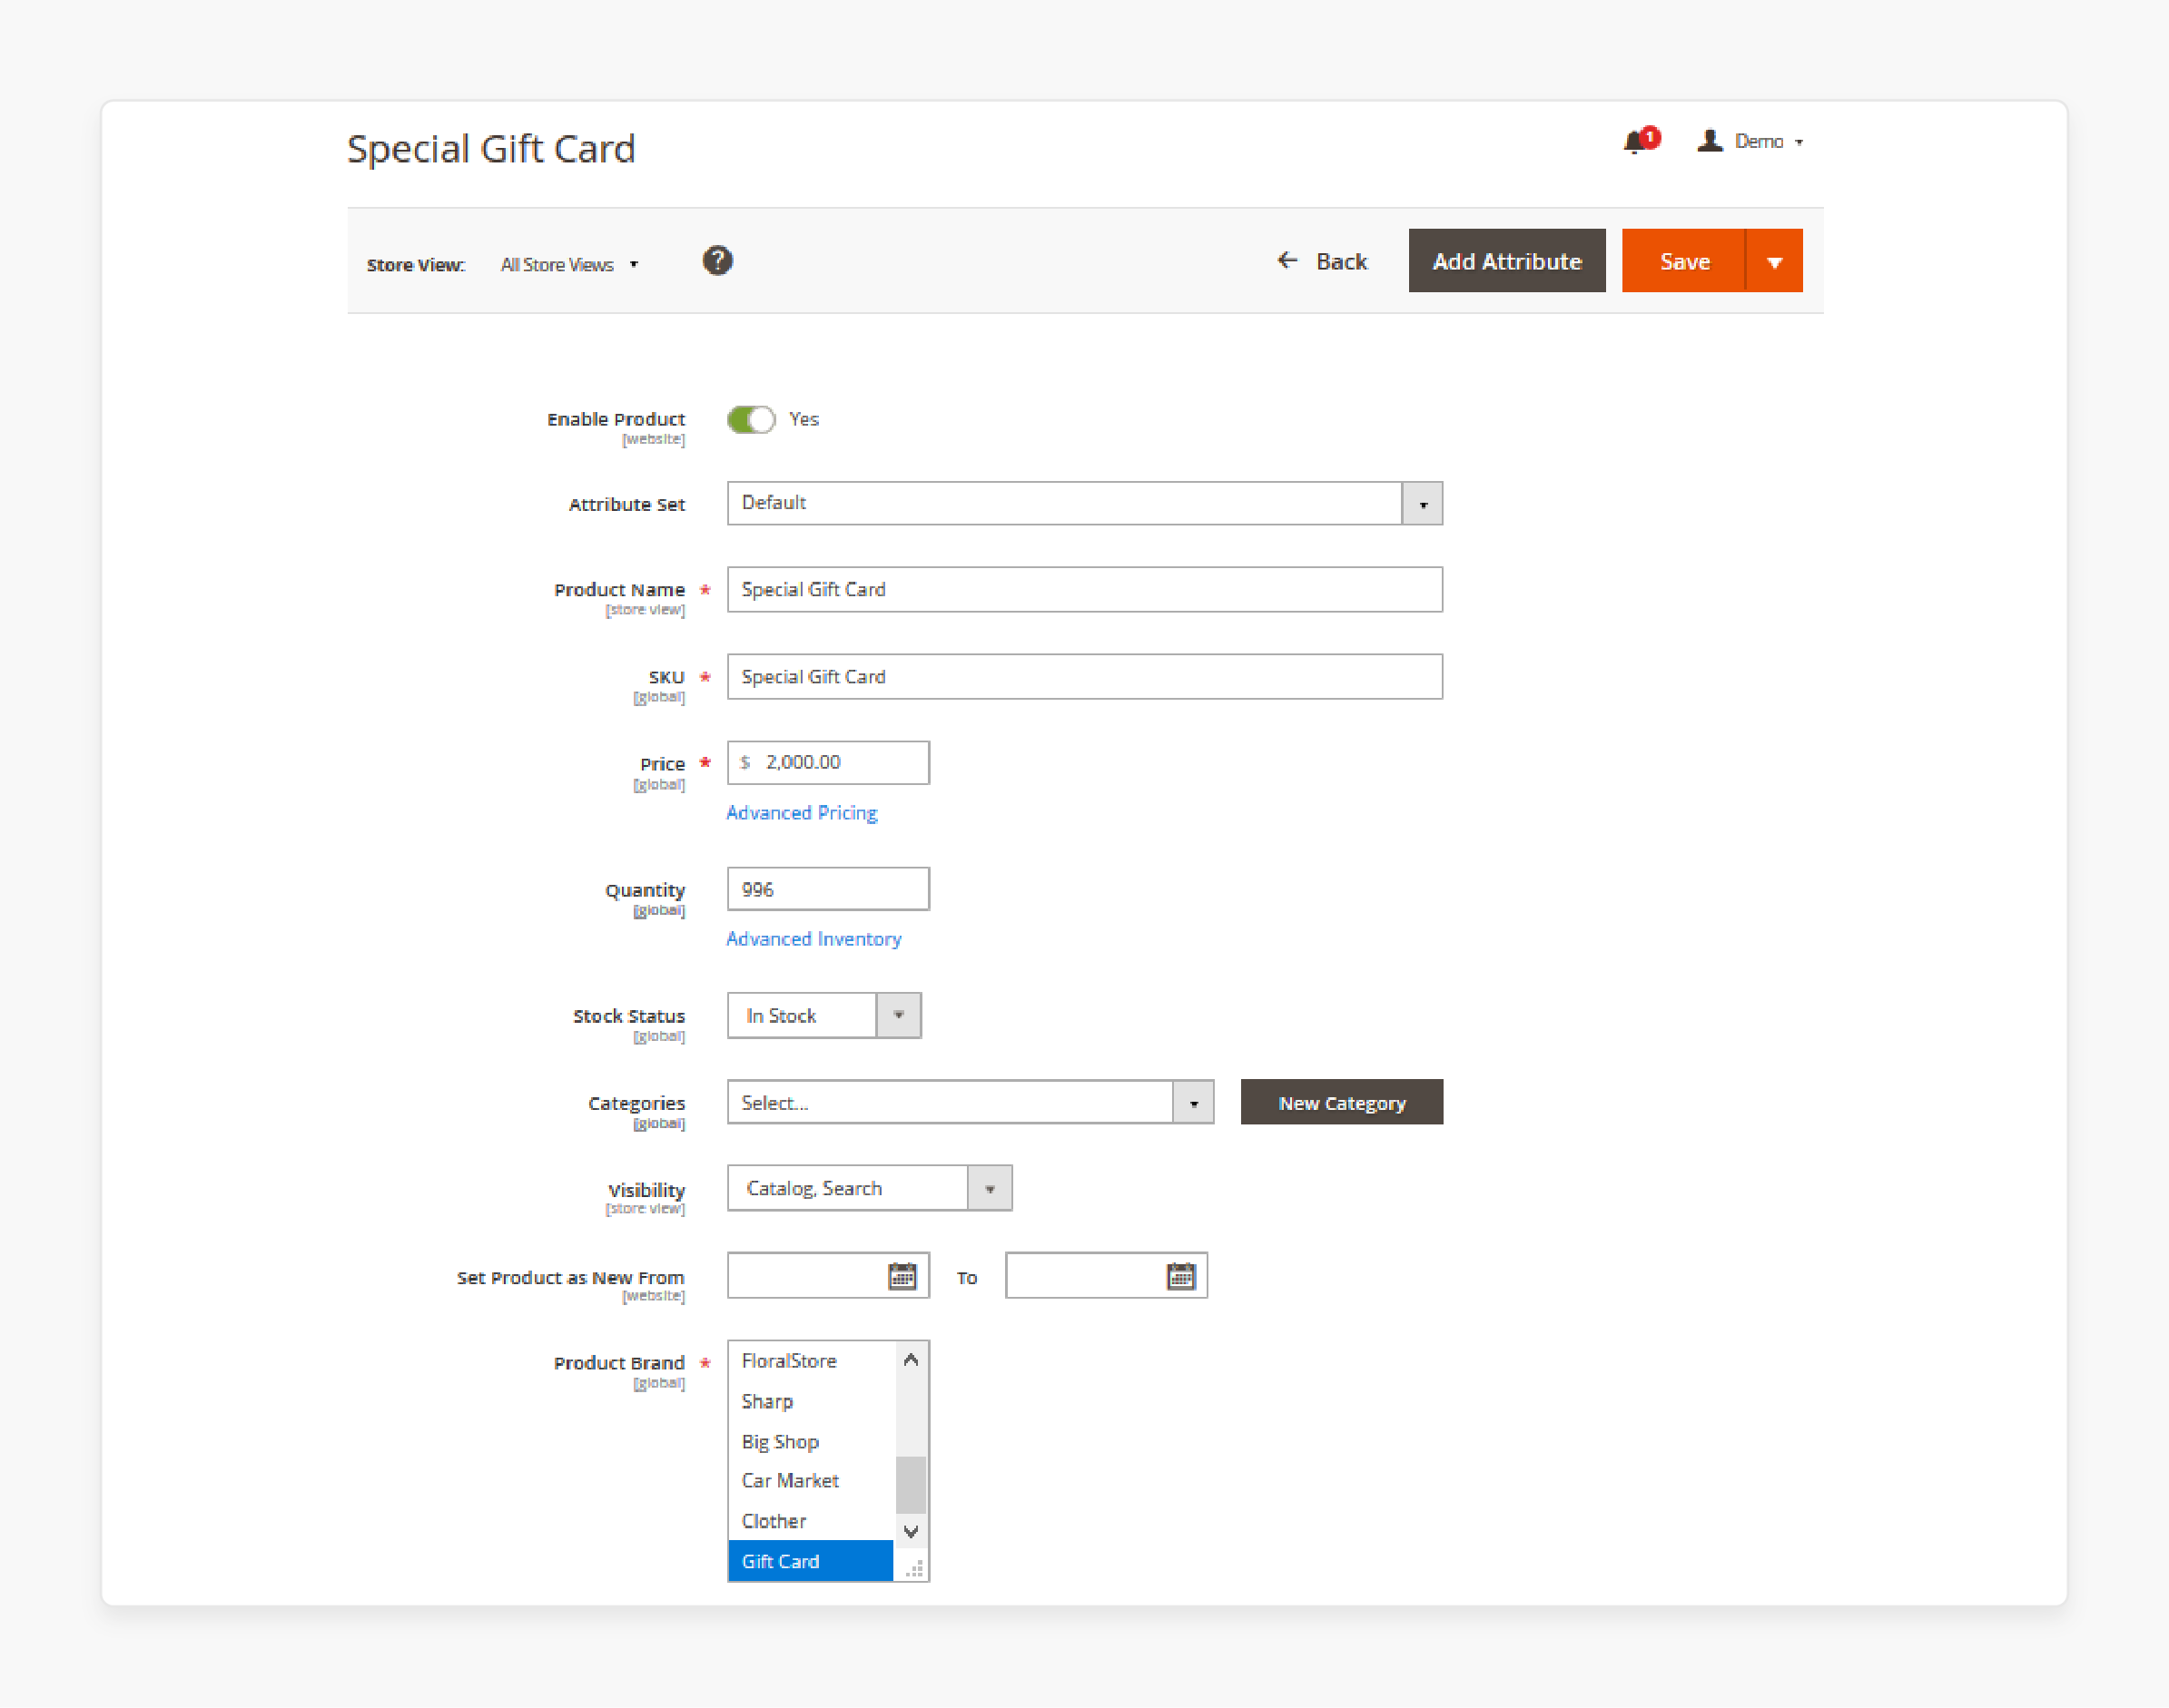Screen dimensions: 2169x1708
Task: Open the notifications bell icon
Action: pyautogui.click(x=1640, y=141)
